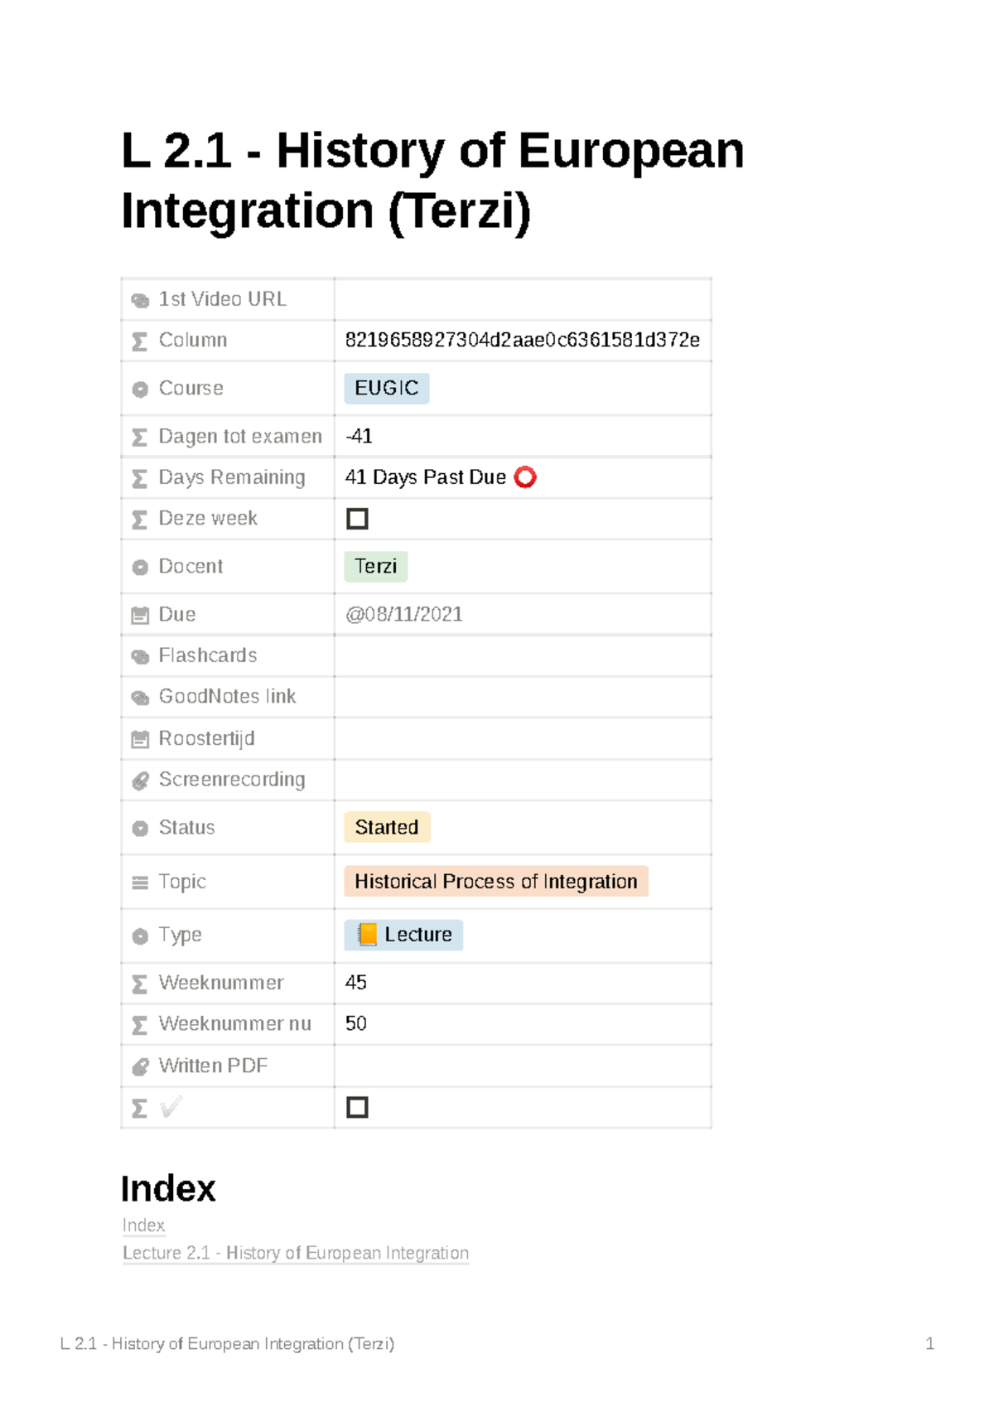The height and width of the screenshot is (1407, 994).
Task: Open the Terzi docent tag
Action: pos(375,567)
